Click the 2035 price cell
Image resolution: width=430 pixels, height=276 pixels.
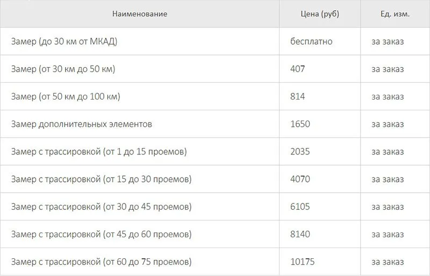tap(320, 151)
